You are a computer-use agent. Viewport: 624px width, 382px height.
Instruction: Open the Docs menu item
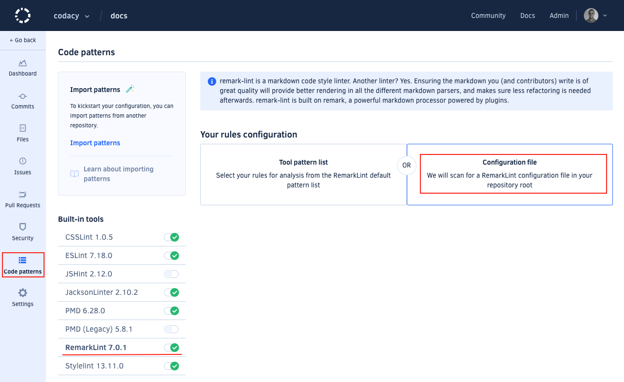tap(527, 15)
